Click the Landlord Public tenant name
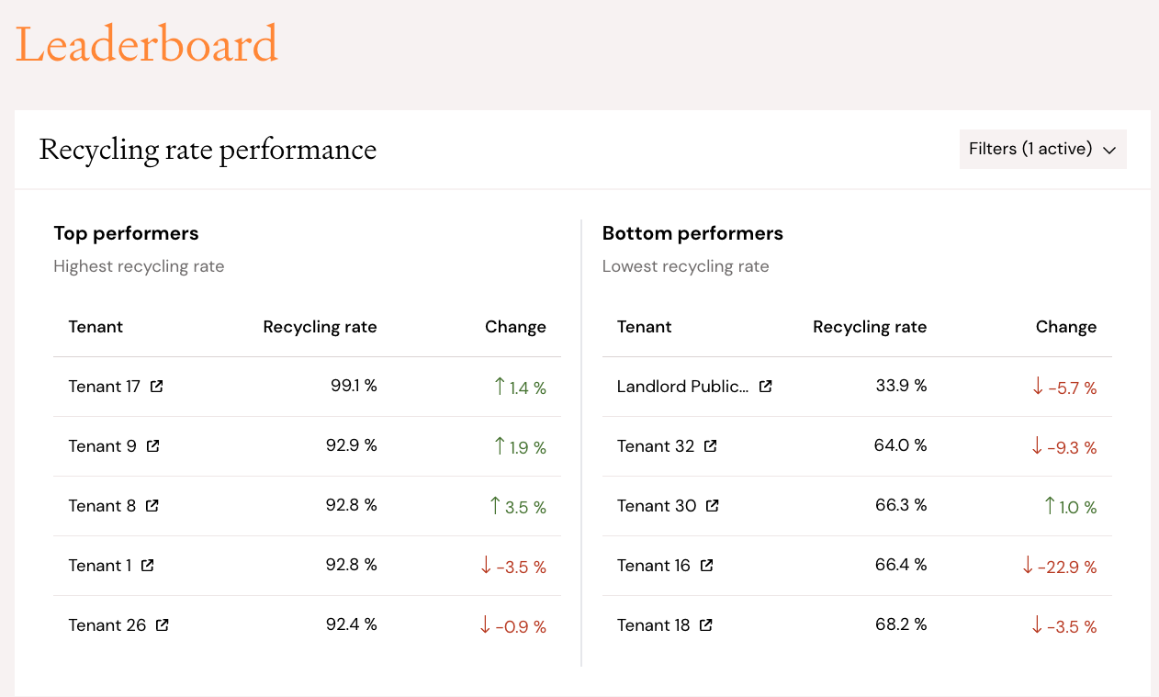 pos(683,387)
